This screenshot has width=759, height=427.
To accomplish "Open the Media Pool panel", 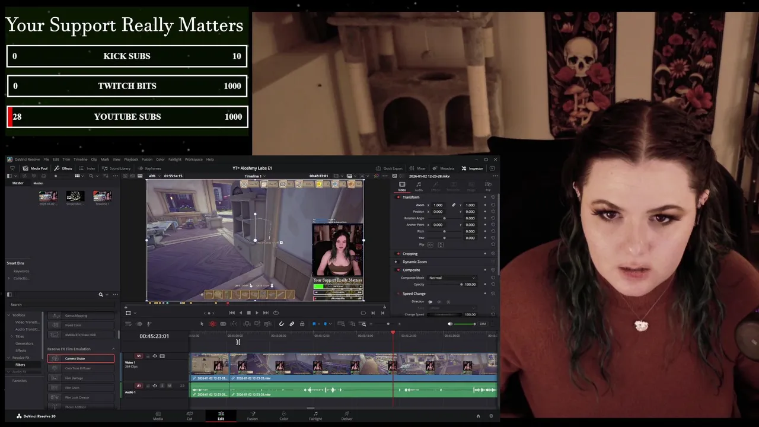I will [x=35, y=168].
